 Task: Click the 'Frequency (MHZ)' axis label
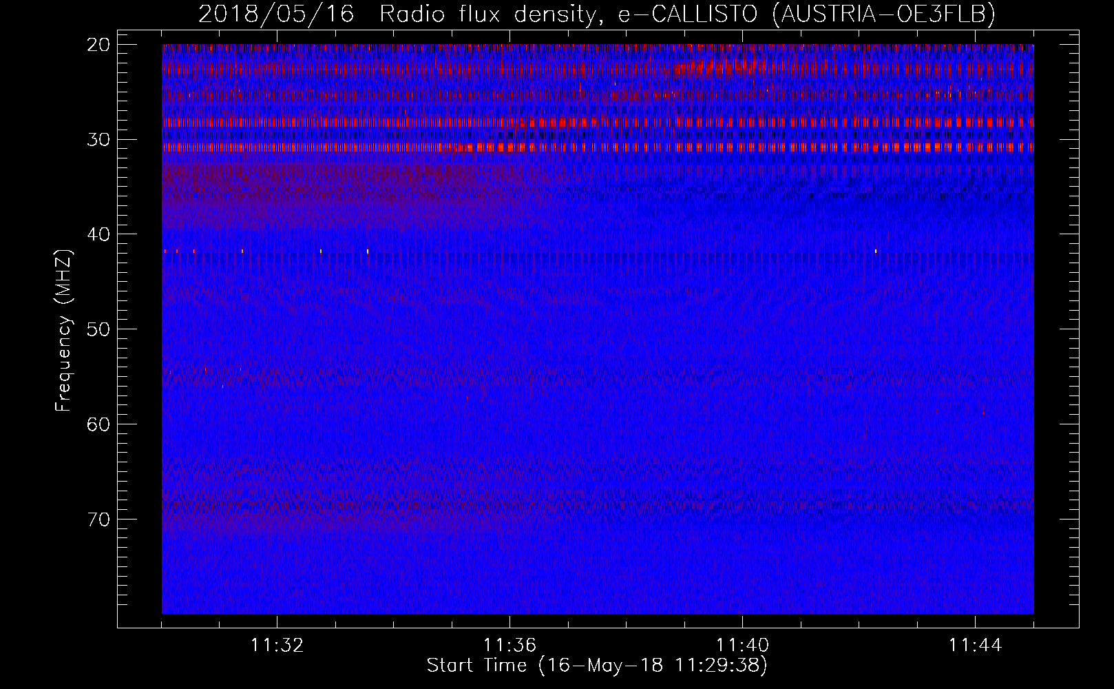pyautogui.click(x=63, y=330)
